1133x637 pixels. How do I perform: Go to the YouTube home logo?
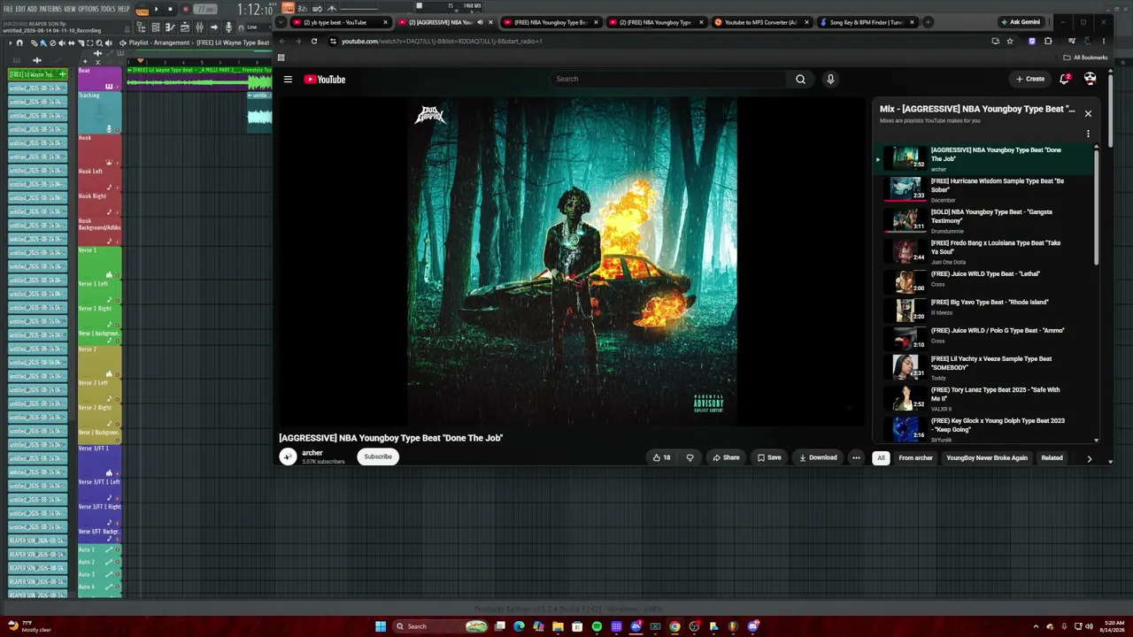pos(325,79)
